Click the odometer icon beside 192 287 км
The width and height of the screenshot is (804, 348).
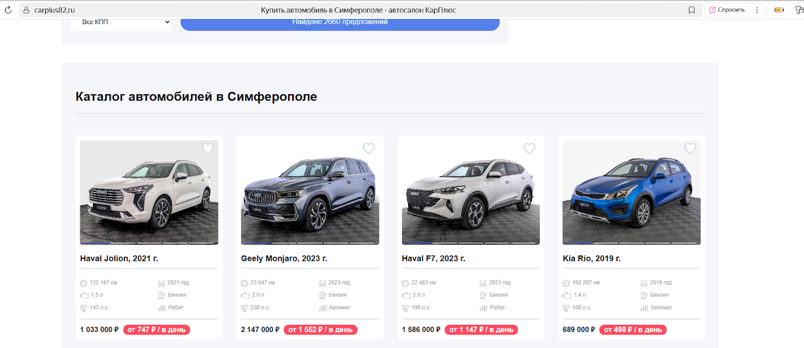tap(566, 283)
